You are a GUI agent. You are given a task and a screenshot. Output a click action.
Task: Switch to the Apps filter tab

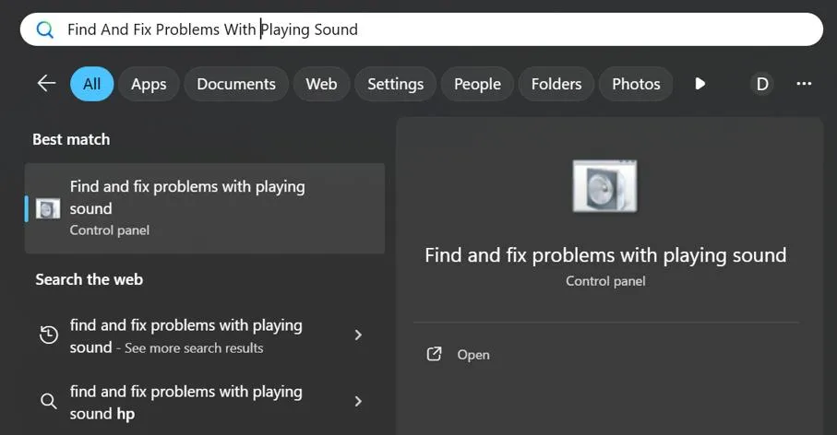149,84
